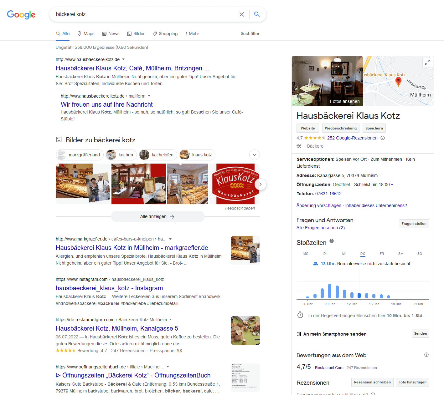This screenshot has height=395, width=444.
Task: Click the send-to-smartphone icon
Action: point(299,334)
